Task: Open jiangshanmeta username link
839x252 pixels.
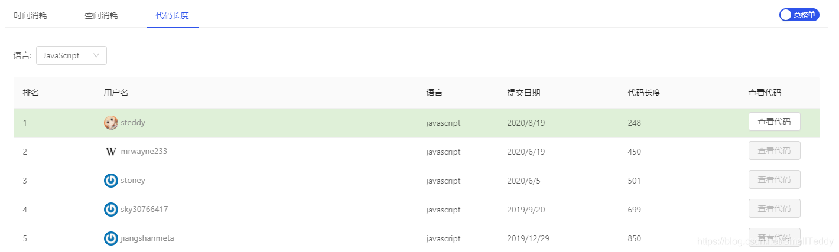Action: pos(147,238)
